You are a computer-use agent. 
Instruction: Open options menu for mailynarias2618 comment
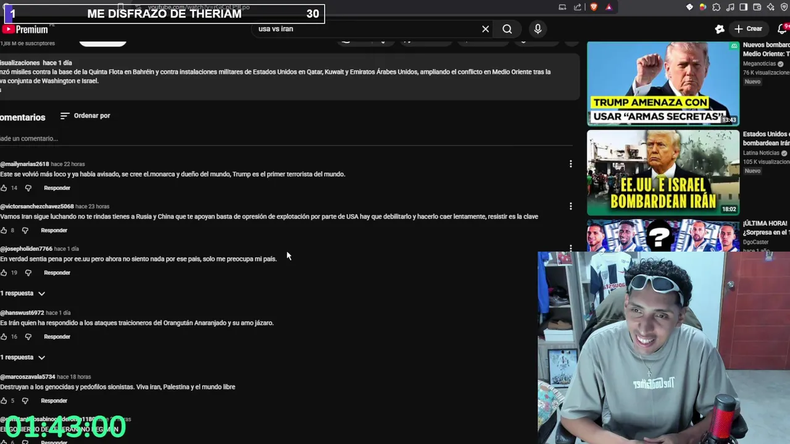[x=570, y=164]
